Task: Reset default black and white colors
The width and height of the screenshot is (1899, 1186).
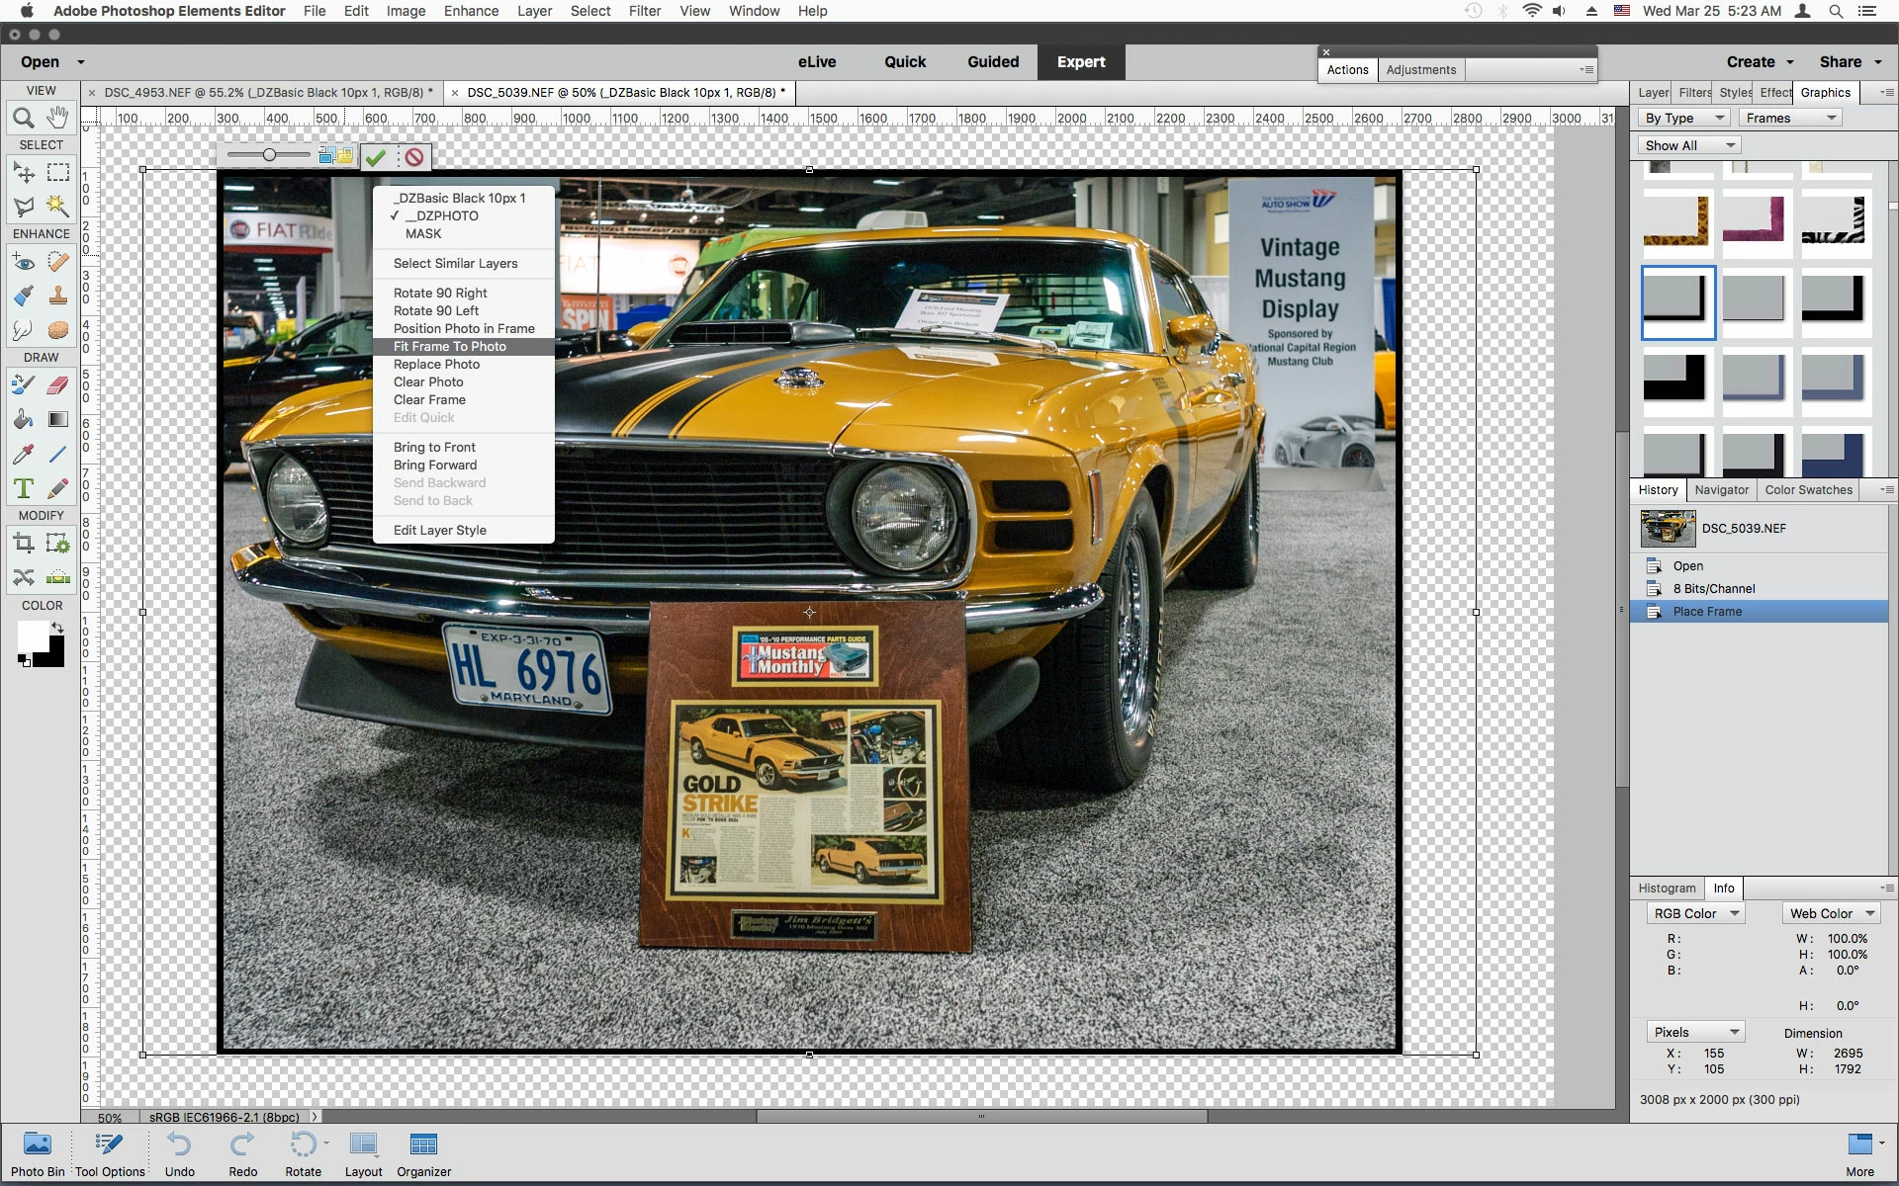Action: [24, 661]
